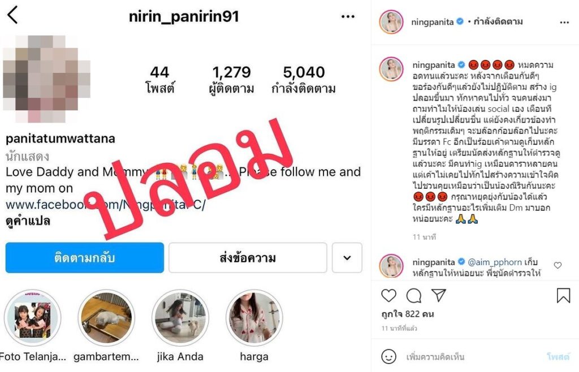Tap the back arrow on the profile header

(13, 15)
